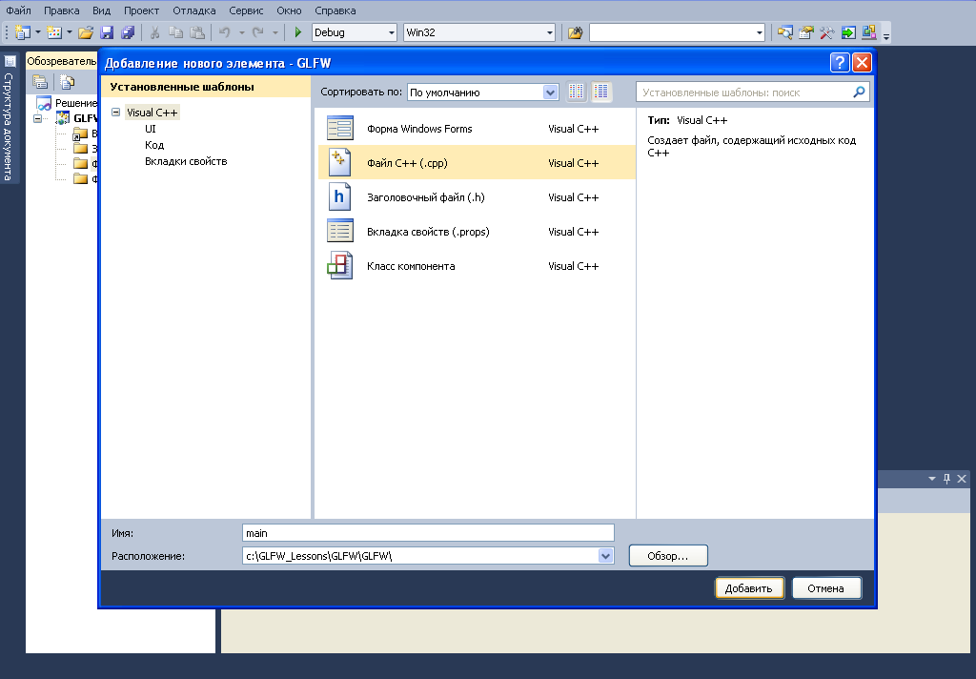Click the Save floppy disk icon
The width and height of the screenshot is (976, 679).
click(x=107, y=32)
